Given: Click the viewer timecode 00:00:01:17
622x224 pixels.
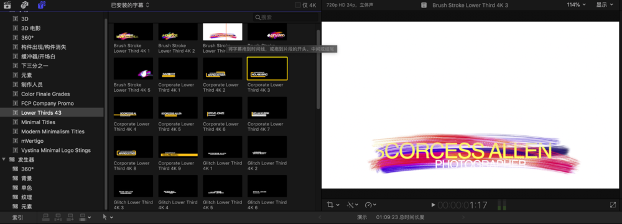Looking at the screenshot, I should pyautogui.click(x=462, y=205).
